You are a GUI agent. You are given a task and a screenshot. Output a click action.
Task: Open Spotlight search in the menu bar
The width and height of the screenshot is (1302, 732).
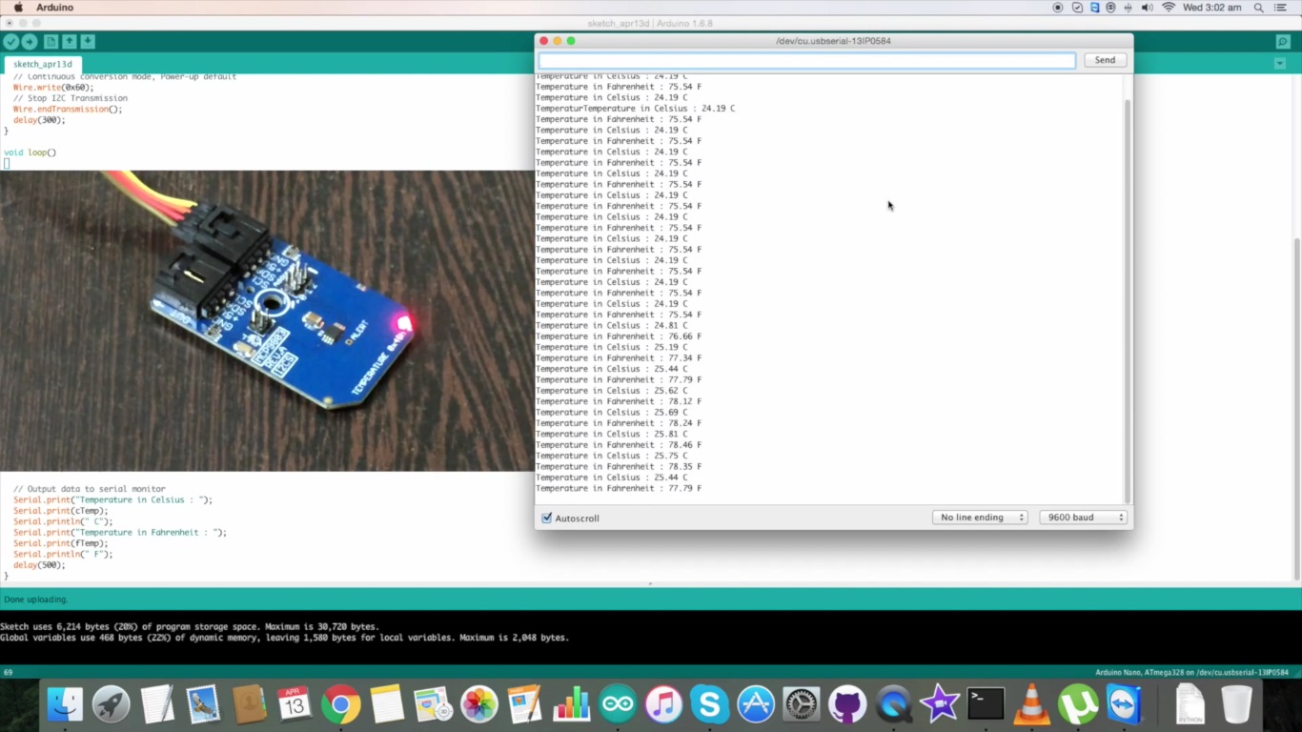[1257, 7]
